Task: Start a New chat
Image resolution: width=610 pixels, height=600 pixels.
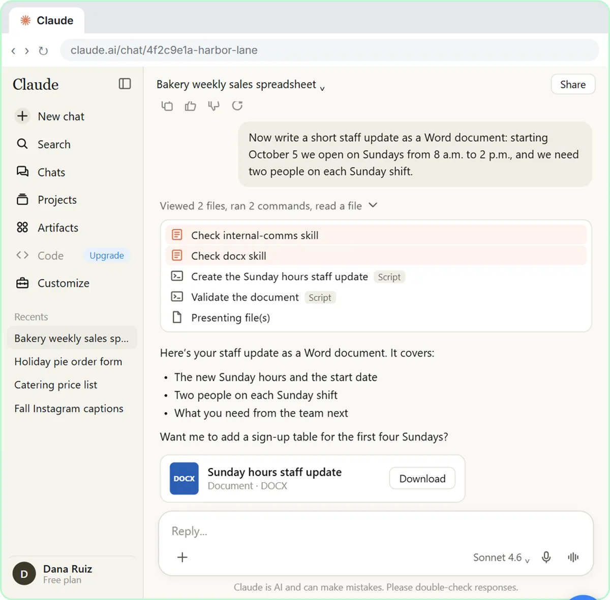Action: pos(50,116)
